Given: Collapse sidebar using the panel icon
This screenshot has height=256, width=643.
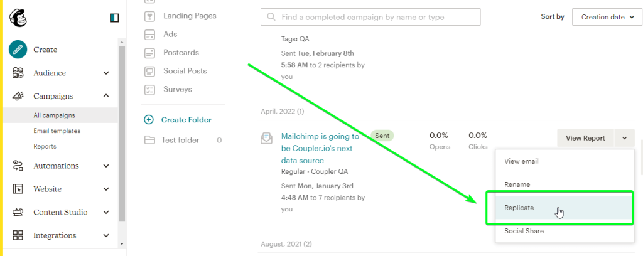Looking at the screenshot, I should (x=114, y=18).
